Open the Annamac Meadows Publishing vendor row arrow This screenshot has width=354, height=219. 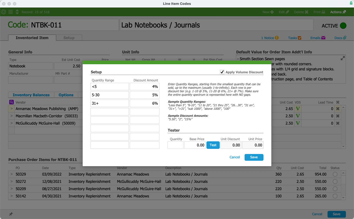pyautogui.click(x=11, y=109)
